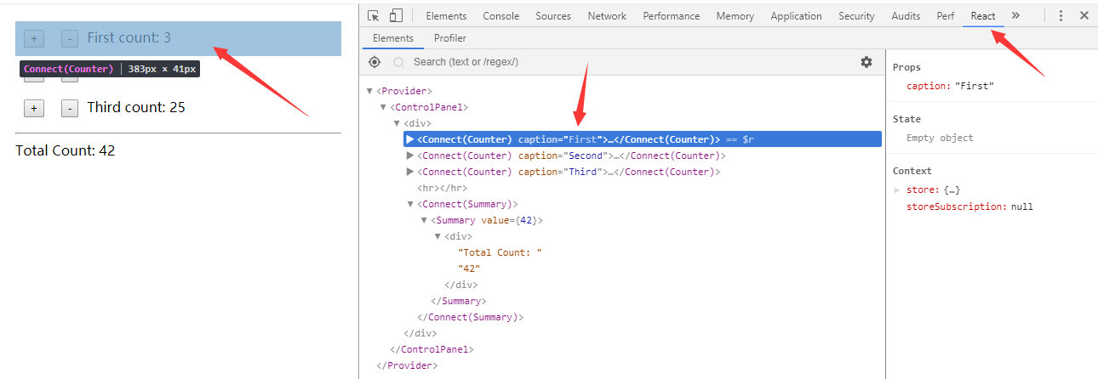The image size is (1098, 379).
Task: Expand the Connect(Counter) Third node
Action: point(410,172)
